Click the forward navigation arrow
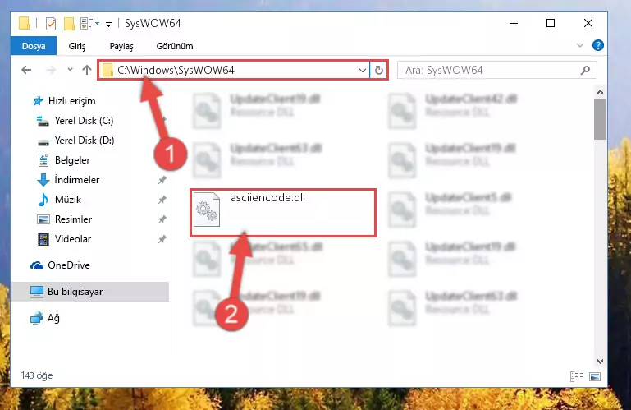Image resolution: width=631 pixels, height=410 pixels. coord(51,70)
